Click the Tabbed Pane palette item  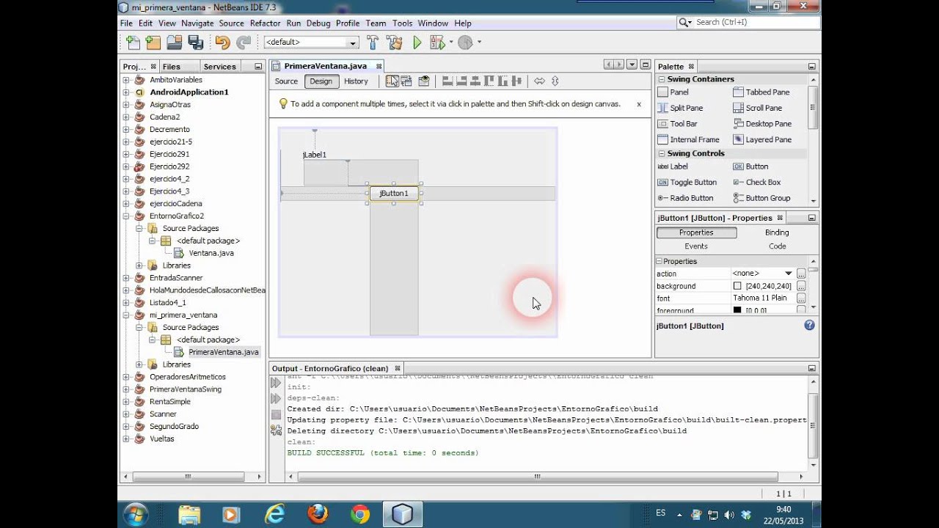click(761, 92)
